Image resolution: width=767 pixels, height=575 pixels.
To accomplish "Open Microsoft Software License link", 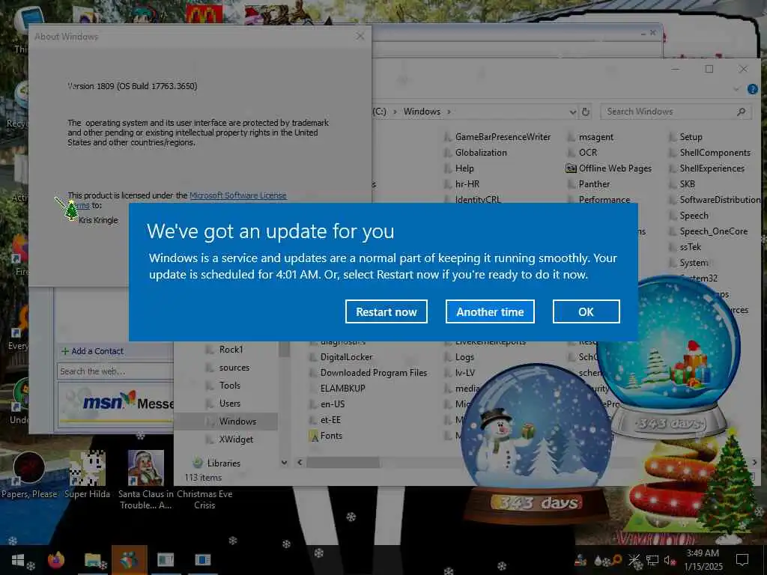I will click(237, 195).
